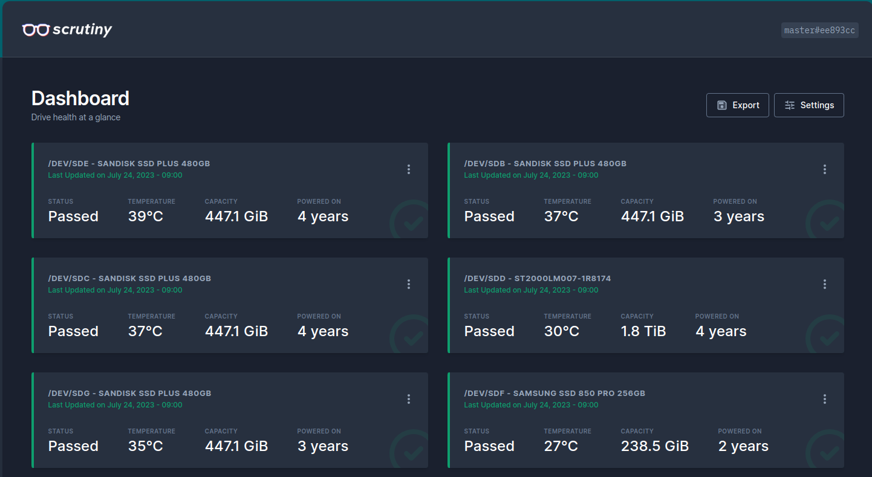This screenshot has width=872, height=477.
Task: Export the dashboard data
Action: 738,105
